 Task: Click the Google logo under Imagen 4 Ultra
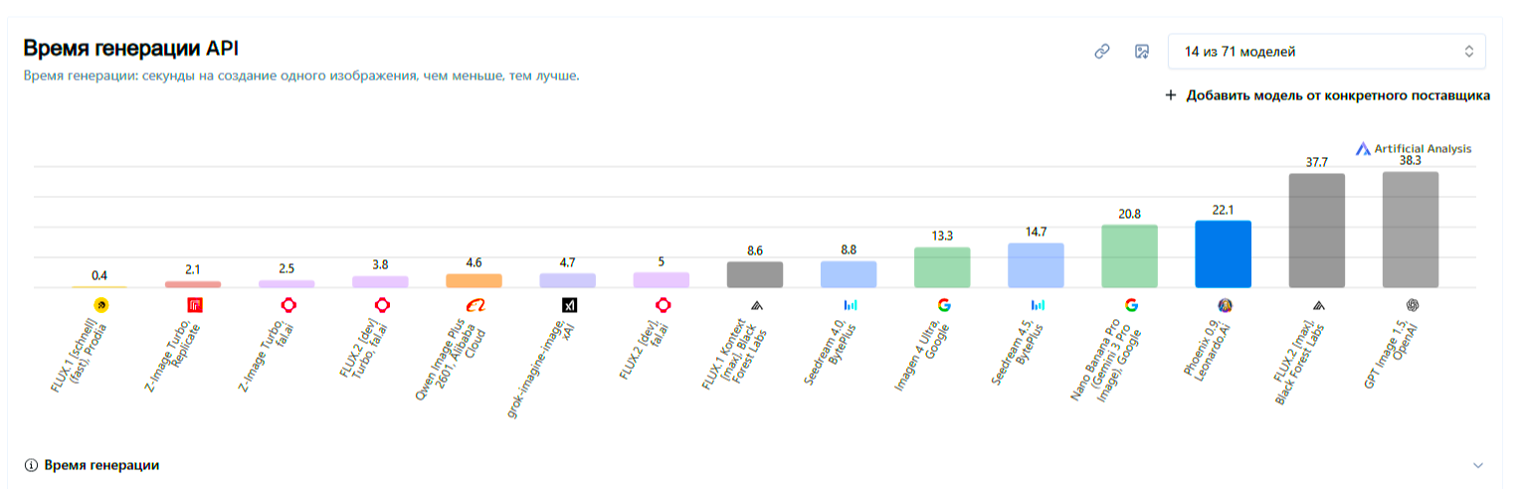coord(943,304)
